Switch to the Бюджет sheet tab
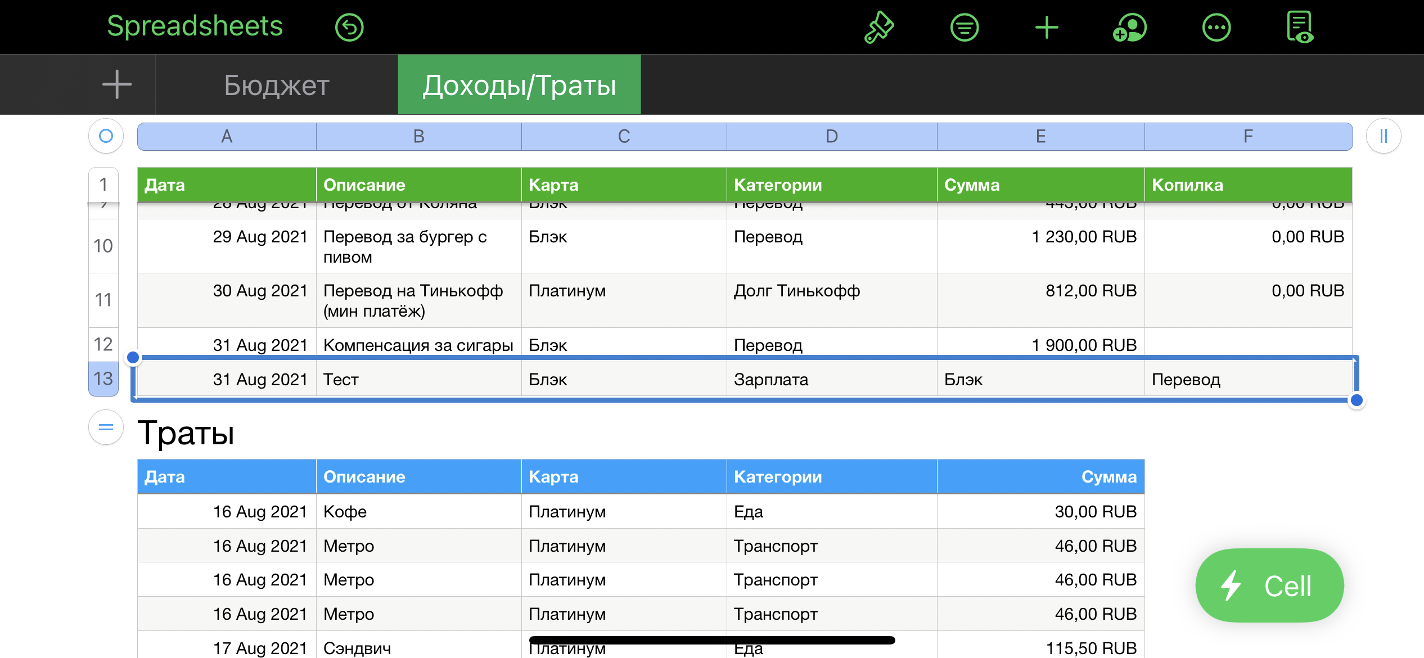The height and width of the screenshot is (658, 1424). click(x=276, y=85)
